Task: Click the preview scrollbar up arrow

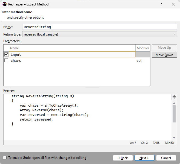Action: coord(174,102)
